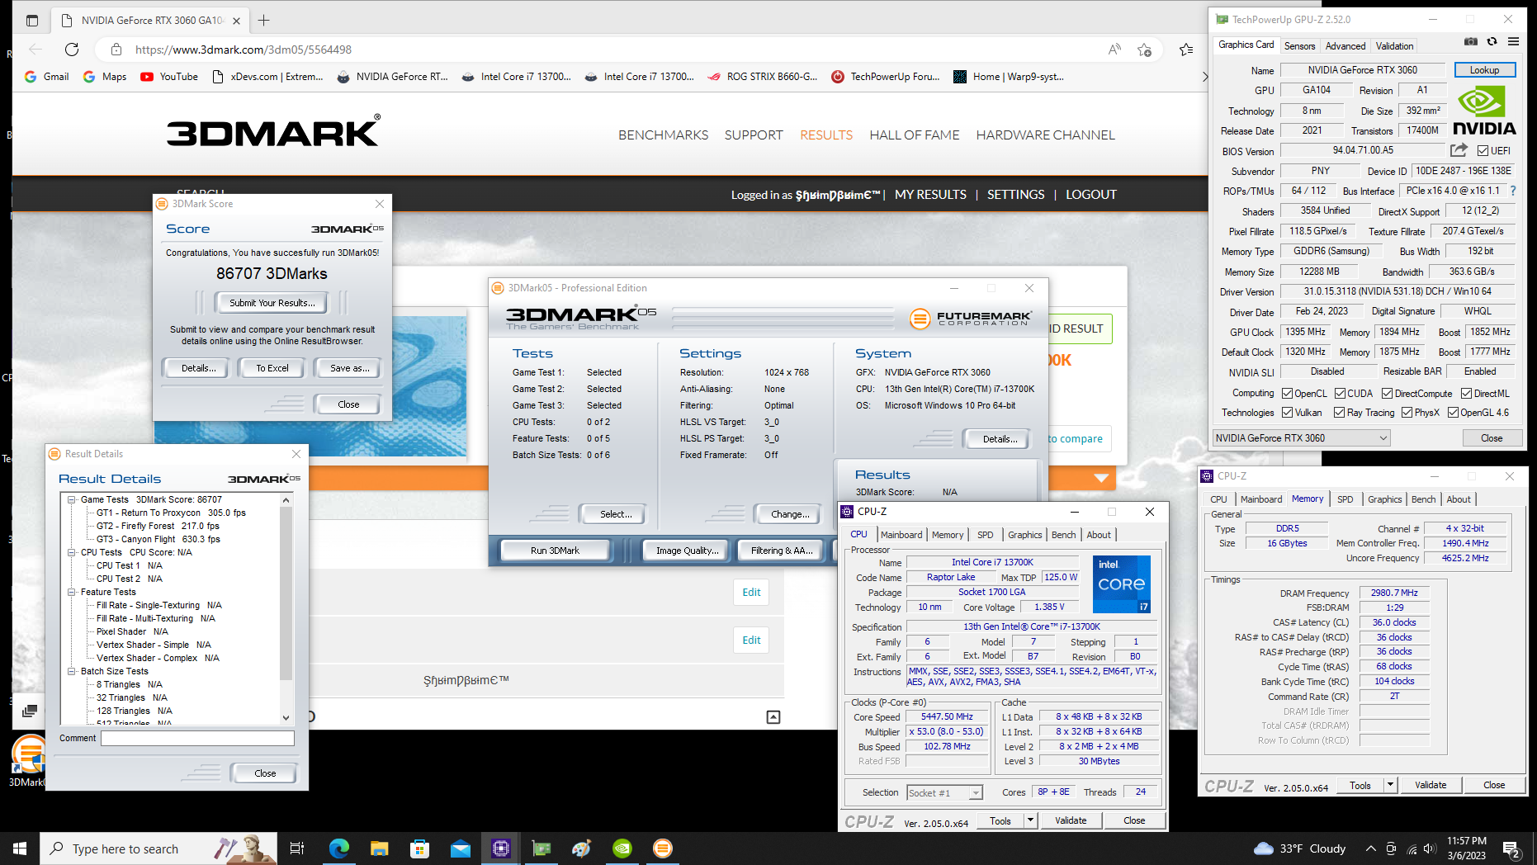
Task: Click the browser address bar URL
Action: tap(244, 50)
